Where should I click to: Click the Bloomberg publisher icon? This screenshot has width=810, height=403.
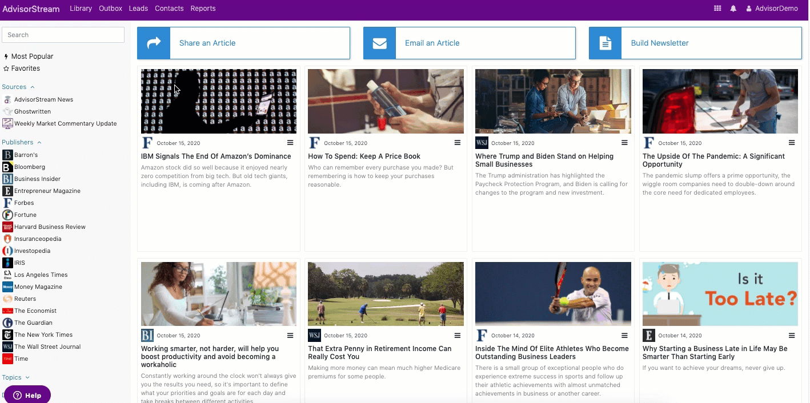[x=7, y=167]
